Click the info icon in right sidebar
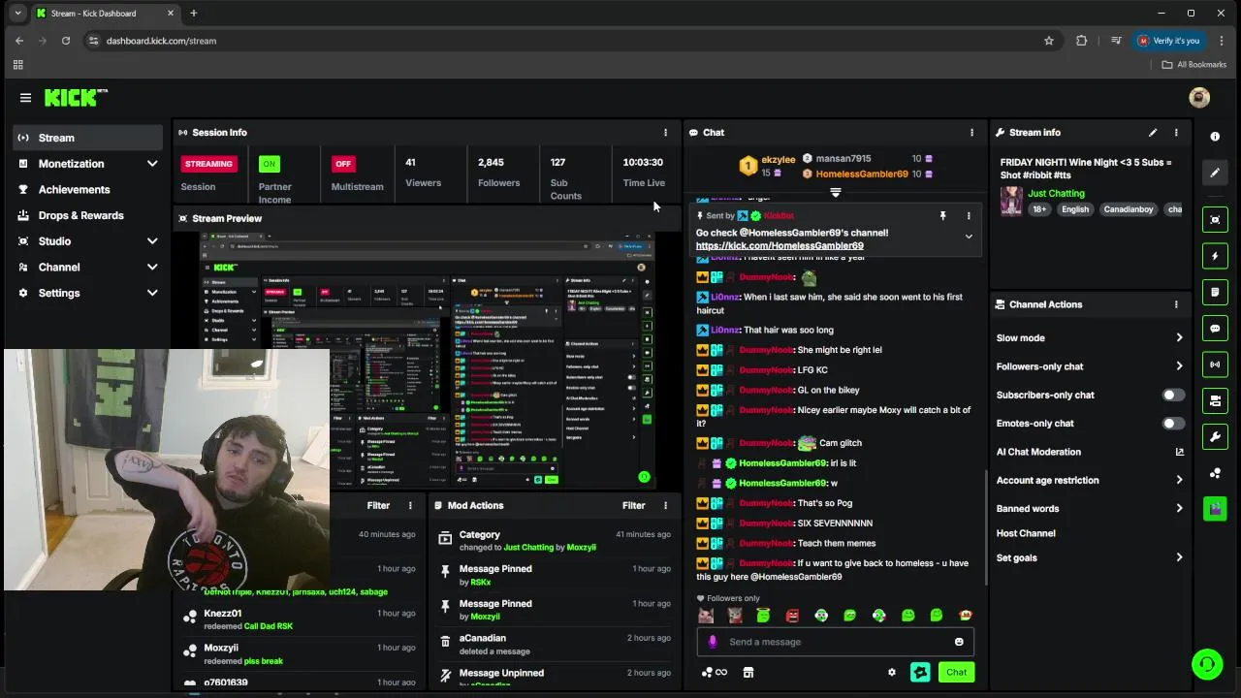The width and height of the screenshot is (1241, 698). click(x=1215, y=137)
